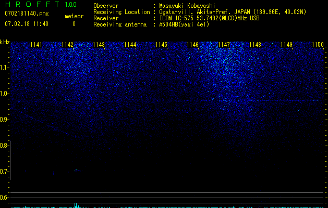Click the cyan level spike in bottom strip

(x=76, y=205)
